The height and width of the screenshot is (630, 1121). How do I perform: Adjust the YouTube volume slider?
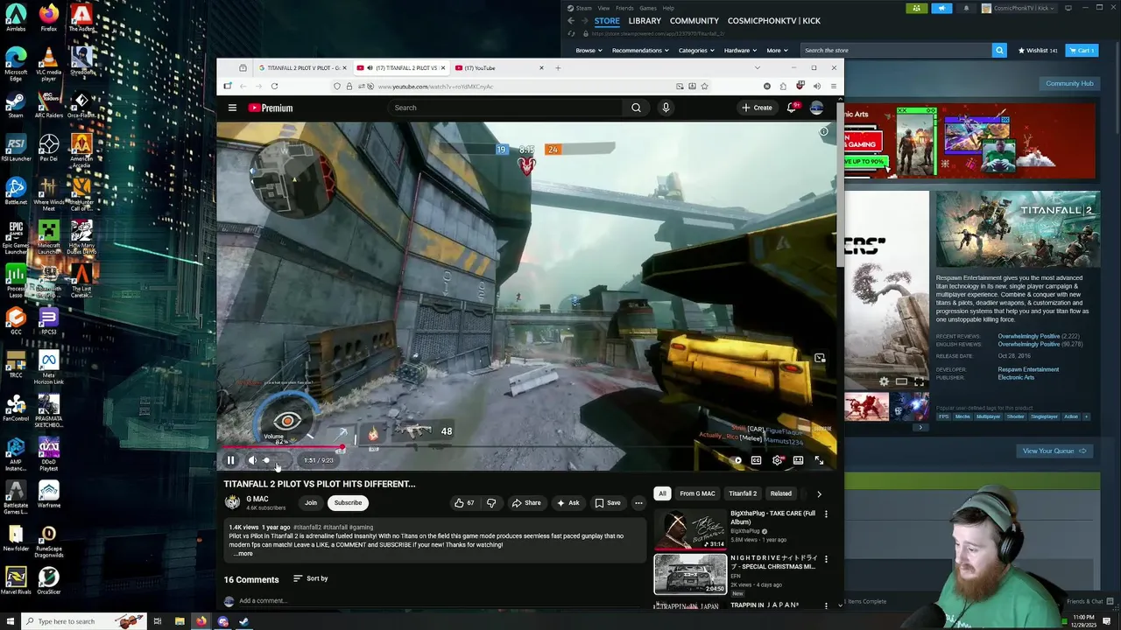click(273, 460)
